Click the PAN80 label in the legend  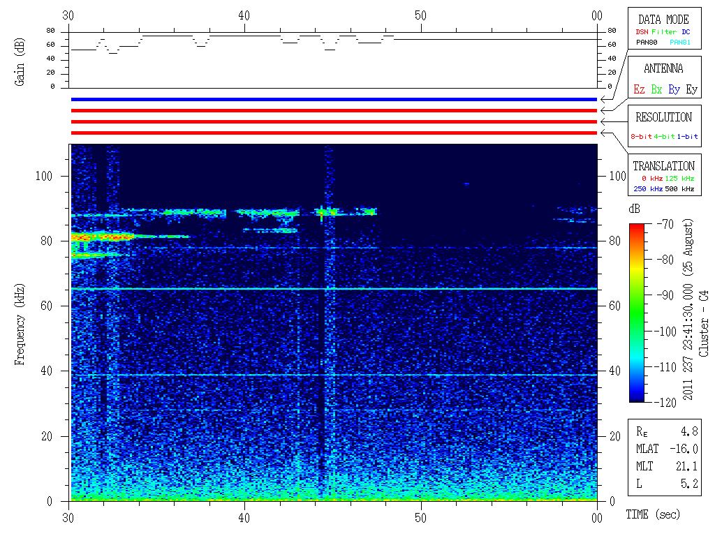[x=647, y=43]
